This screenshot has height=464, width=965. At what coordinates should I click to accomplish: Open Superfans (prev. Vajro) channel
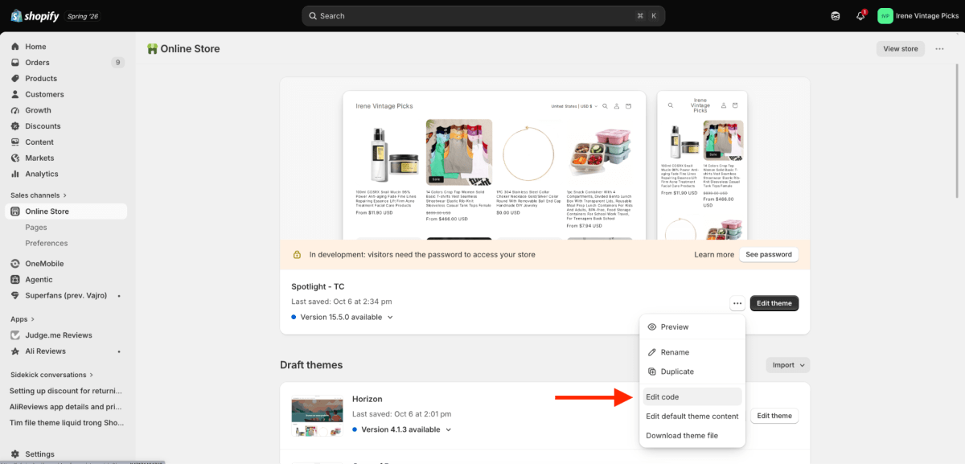pos(64,295)
